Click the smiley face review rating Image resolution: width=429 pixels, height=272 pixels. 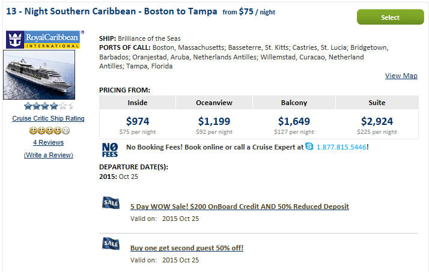tap(49, 131)
